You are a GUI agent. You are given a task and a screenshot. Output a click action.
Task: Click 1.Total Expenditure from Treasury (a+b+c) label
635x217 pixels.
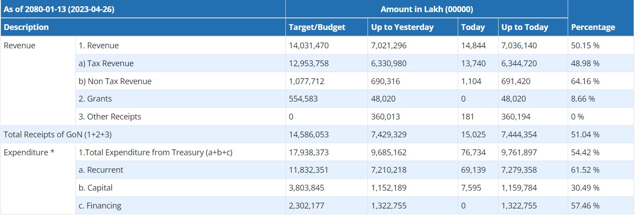pos(155,153)
